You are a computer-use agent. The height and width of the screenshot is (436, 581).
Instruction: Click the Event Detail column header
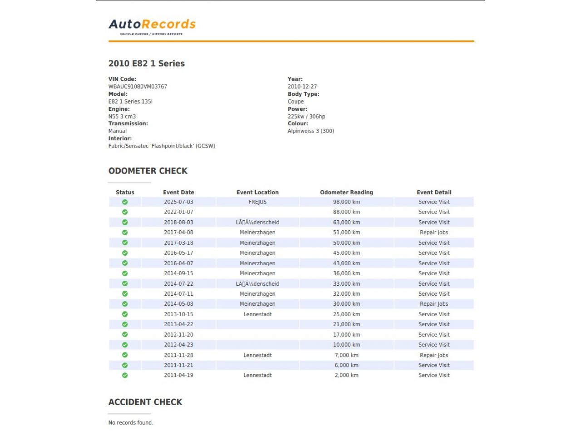[434, 193]
